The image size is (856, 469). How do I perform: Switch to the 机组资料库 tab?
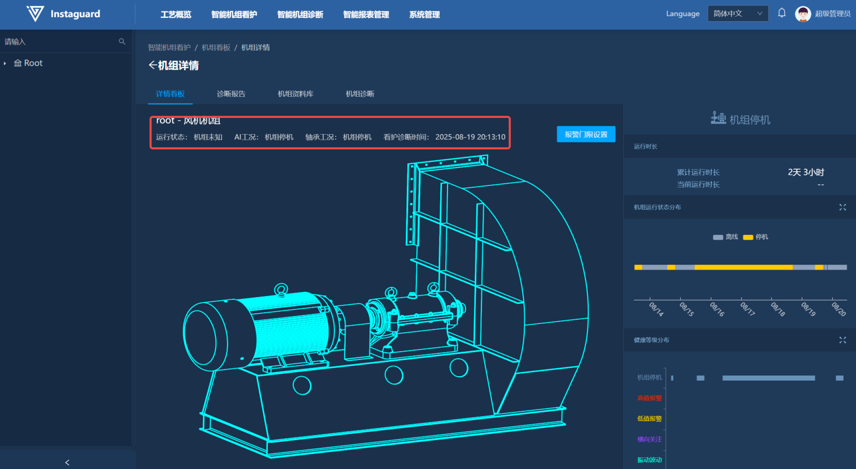point(296,94)
